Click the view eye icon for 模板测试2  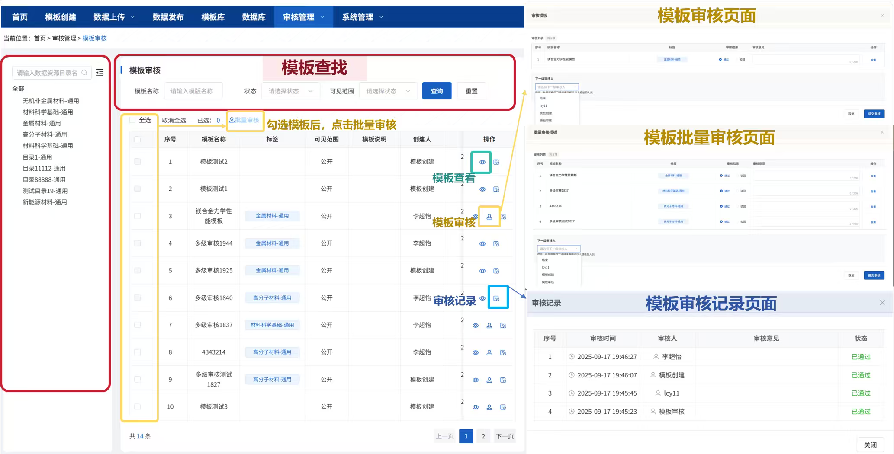pos(482,162)
